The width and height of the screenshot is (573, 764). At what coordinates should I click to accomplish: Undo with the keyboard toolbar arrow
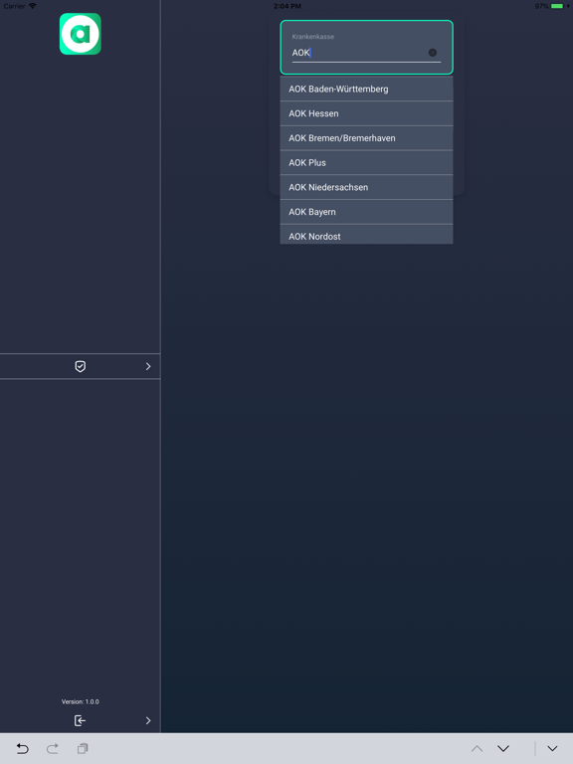click(23, 748)
